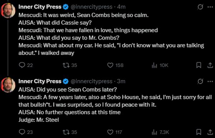Viewport: 215px width, 138px height.
Task: Like the tweet with 117 likes
Action: [x=115, y=132]
